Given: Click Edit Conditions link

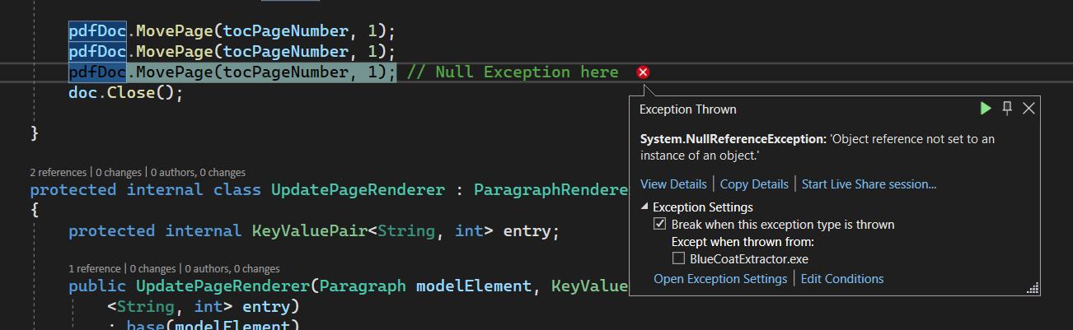Looking at the screenshot, I should click(842, 279).
